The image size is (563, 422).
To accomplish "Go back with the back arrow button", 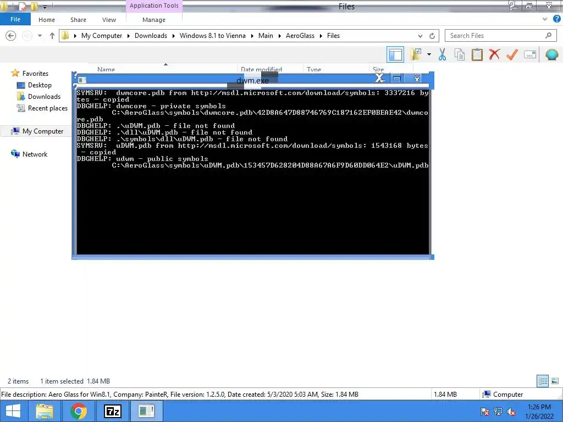I will (x=11, y=36).
